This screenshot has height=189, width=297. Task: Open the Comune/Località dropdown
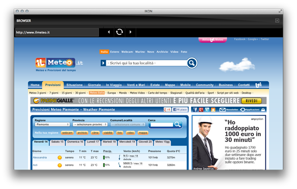(x=128, y=124)
